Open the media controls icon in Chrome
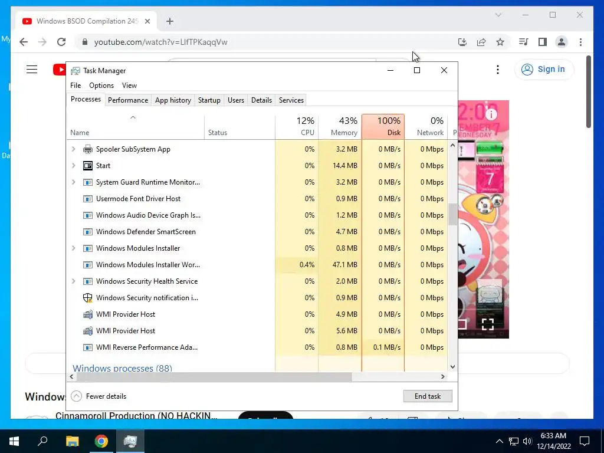Image resolution: width=604 pixels, height=453 pixels. point(524,42)
